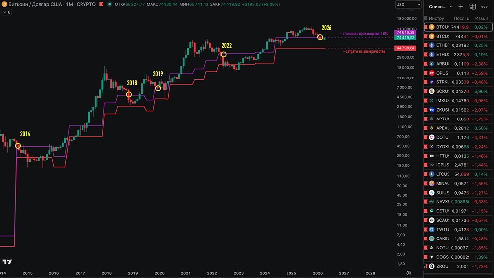Open the watchlist advanced table view icon

click(473, 6)
